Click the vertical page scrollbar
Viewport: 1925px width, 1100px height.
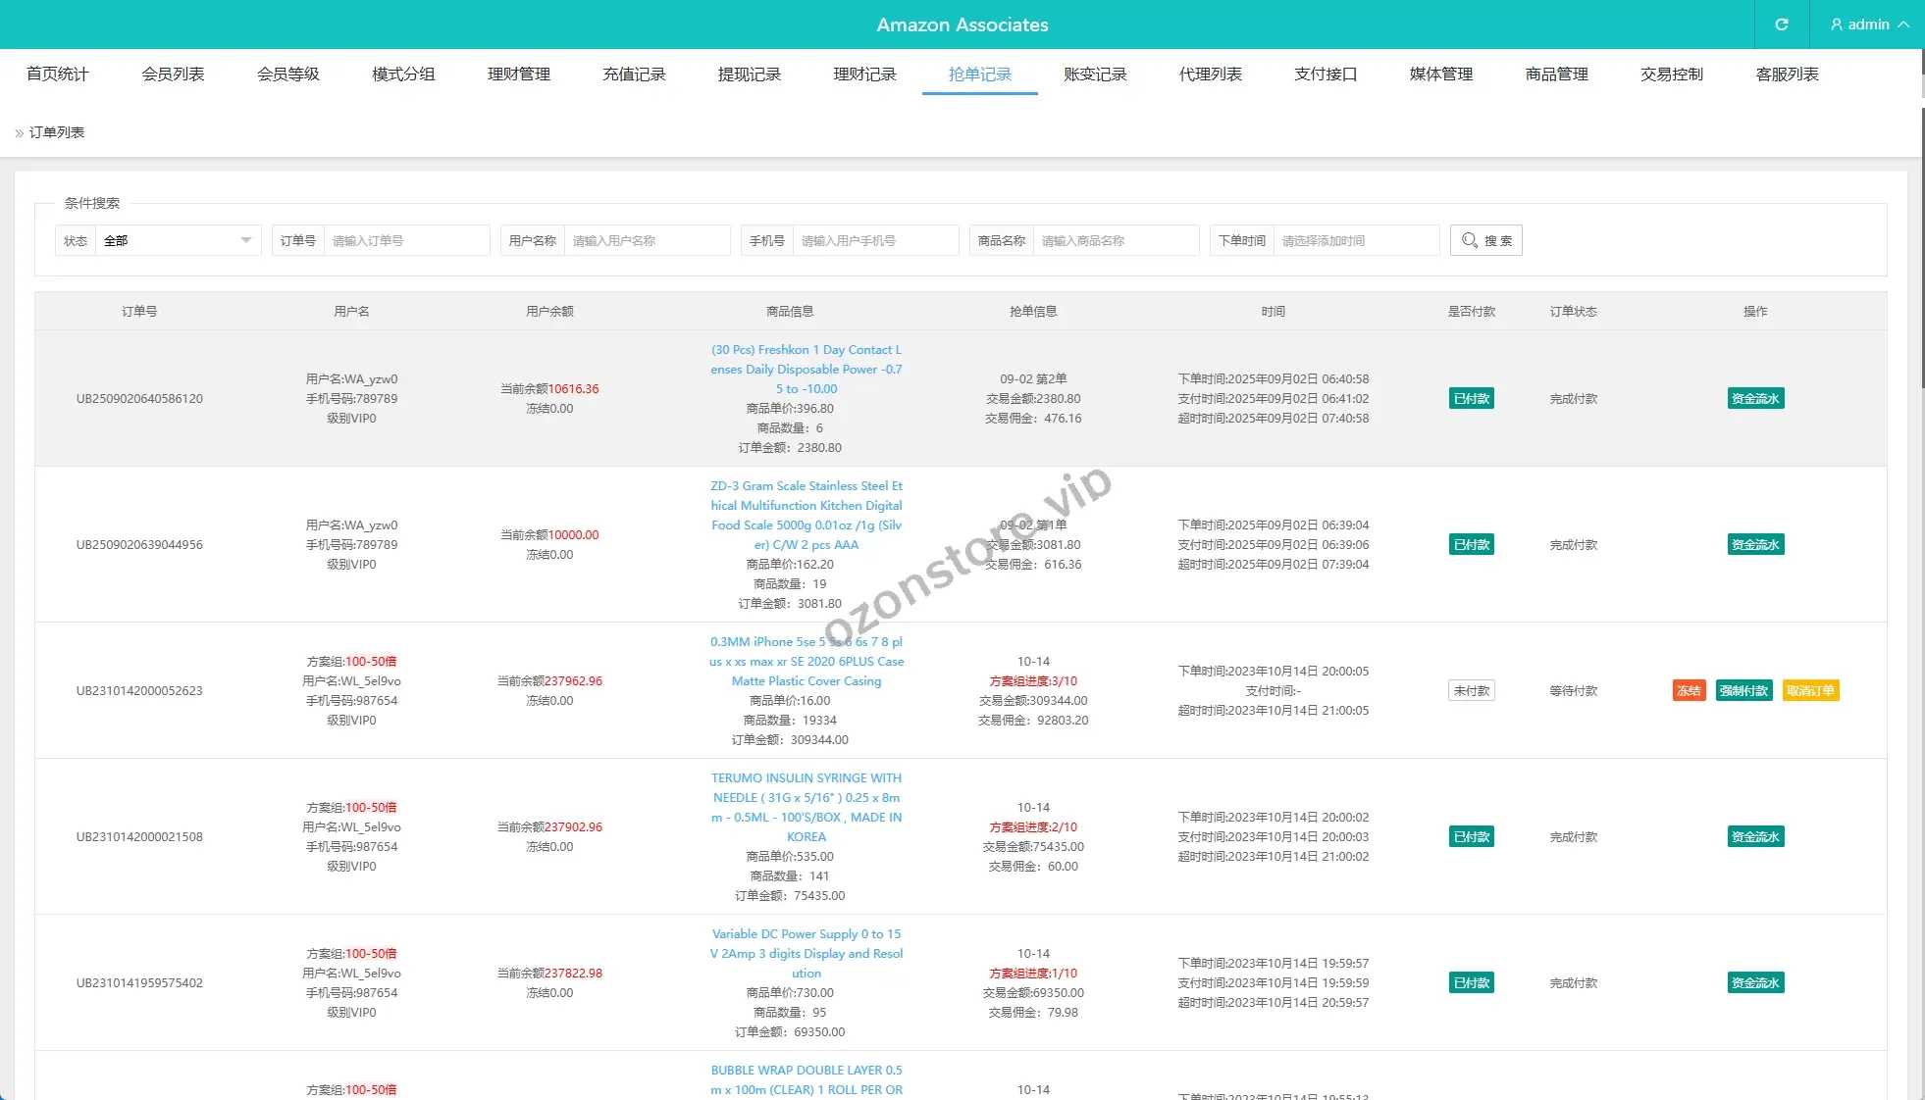pyautogui.click(x=1921, y=245)
